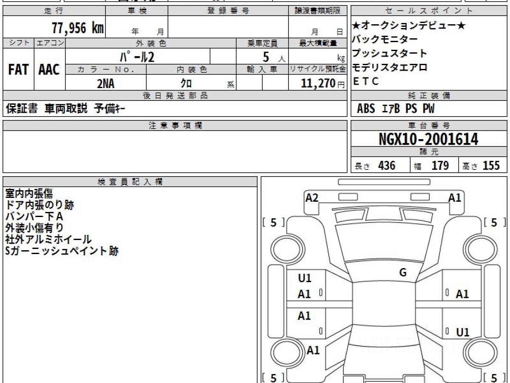
Task: Click the color code 2NA
Action: click(x=106, y=83)
